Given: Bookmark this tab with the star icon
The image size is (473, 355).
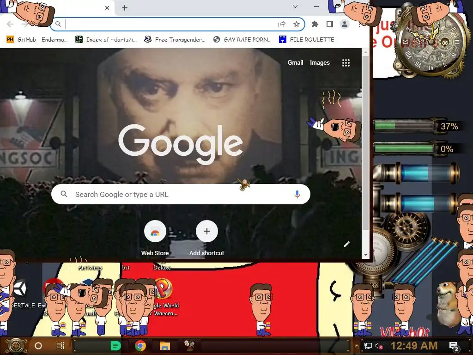Looking at the screenshot, I should (297, 24).
